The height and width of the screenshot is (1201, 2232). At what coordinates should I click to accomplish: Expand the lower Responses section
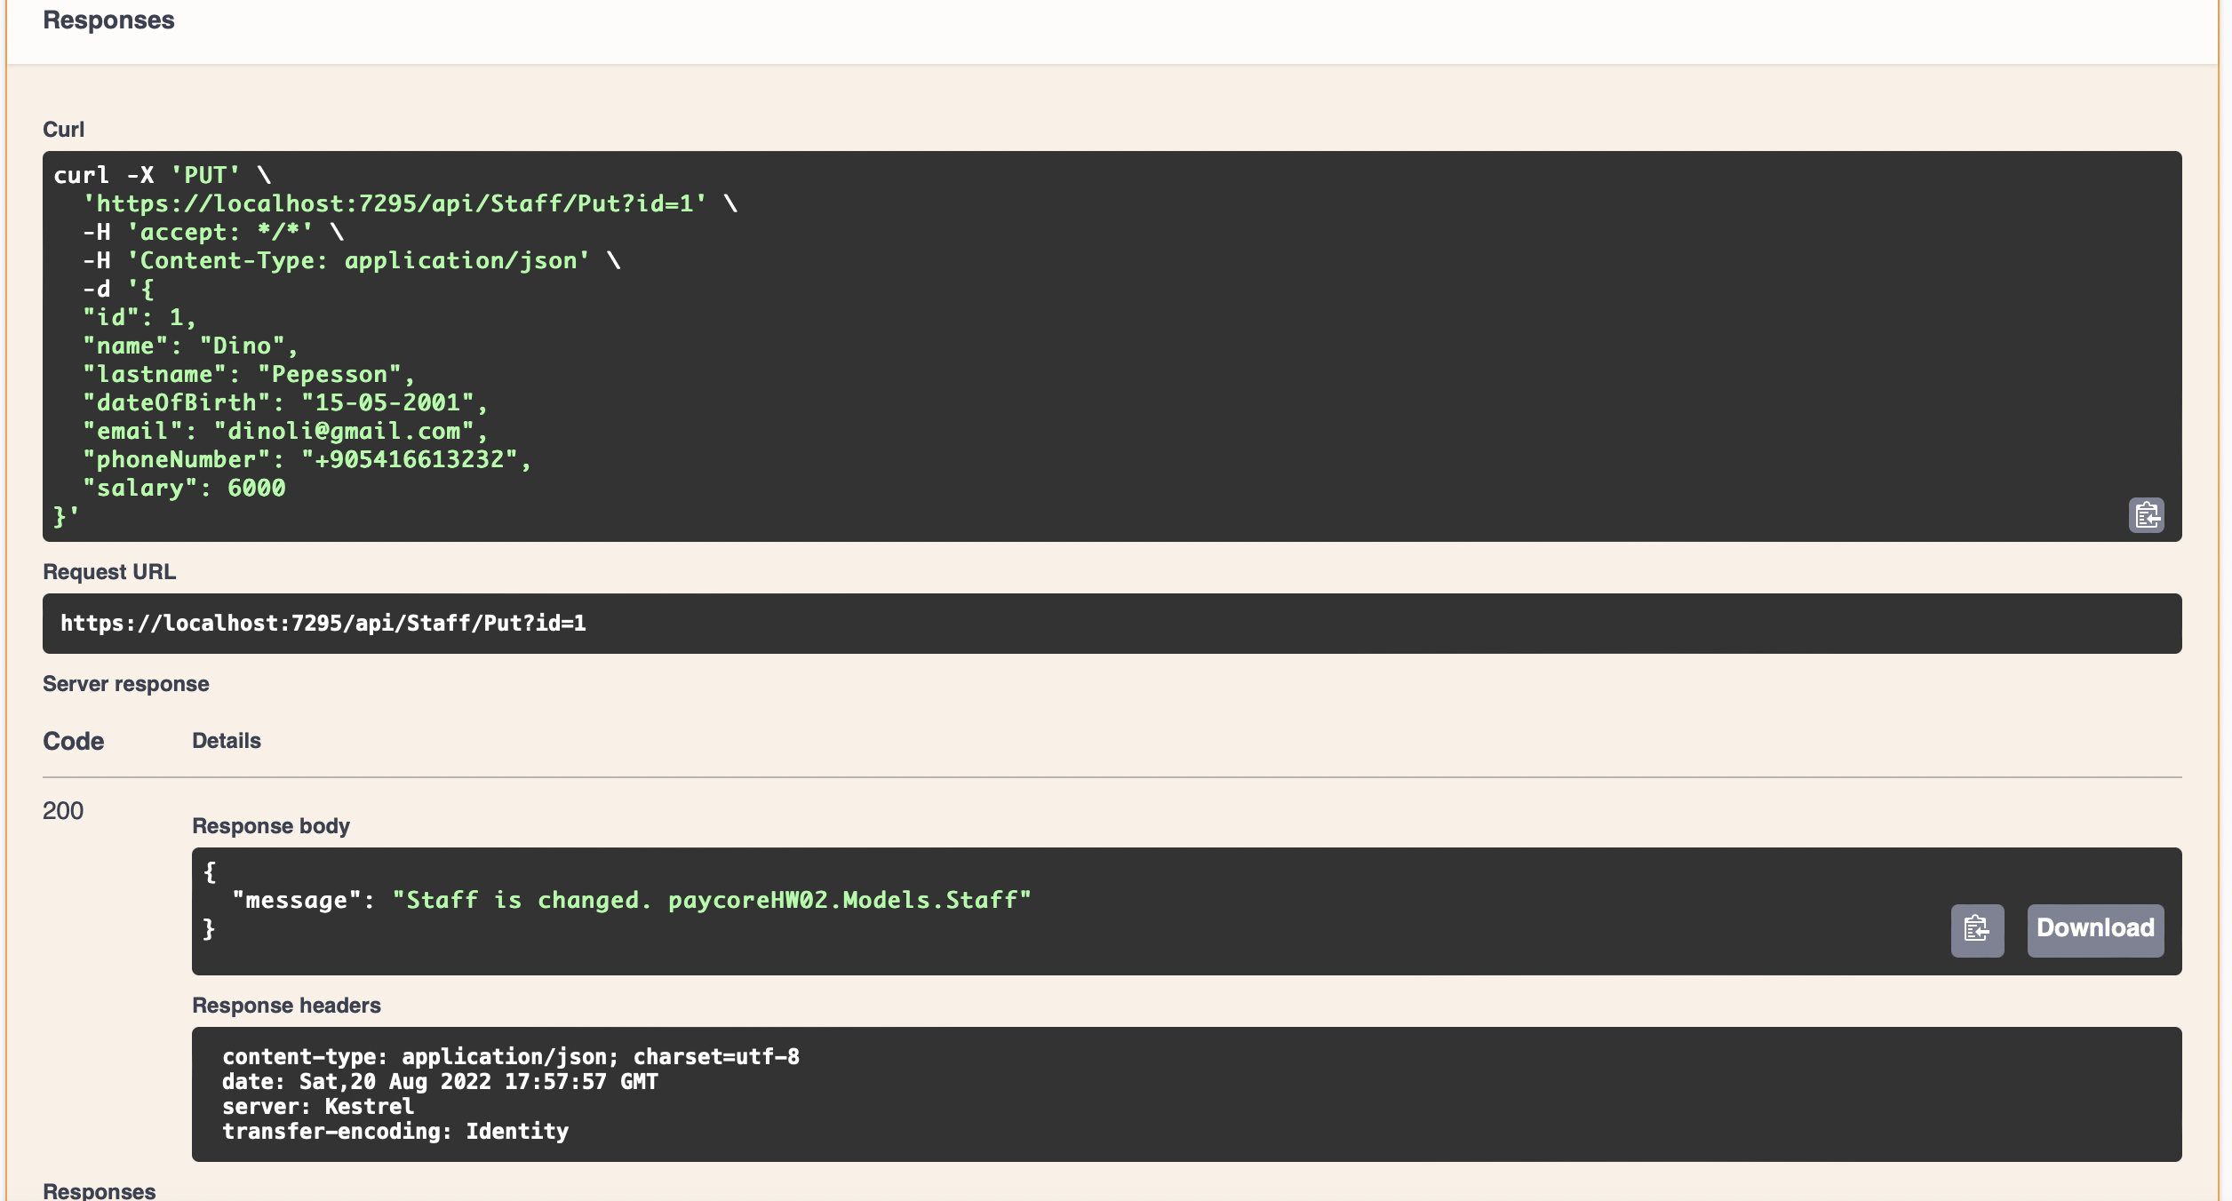pos(98,1190)
